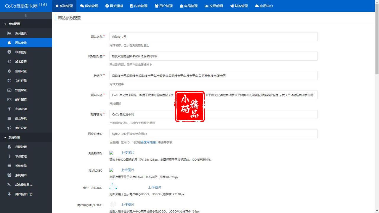379x213 pixels.
Task: Open the 财务管理 top menu
Action: 239,6
